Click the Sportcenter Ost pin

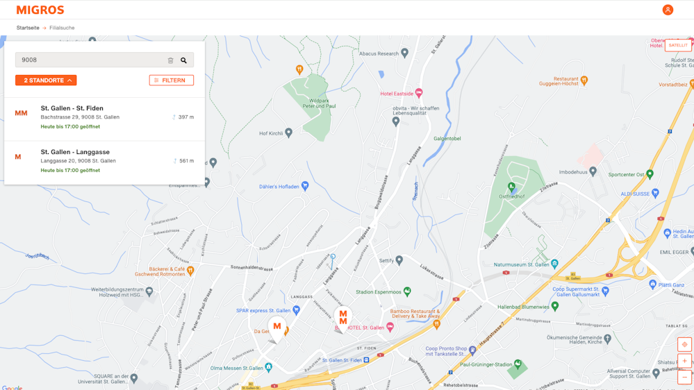pos(650,173)
